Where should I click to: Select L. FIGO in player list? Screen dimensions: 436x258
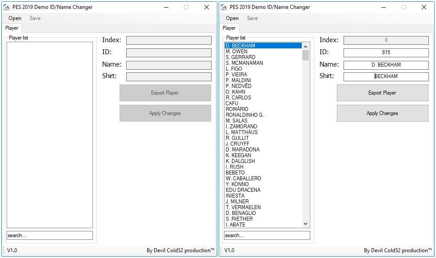(263, 68)
